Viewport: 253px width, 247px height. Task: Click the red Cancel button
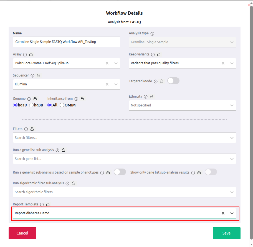(22, 233)
